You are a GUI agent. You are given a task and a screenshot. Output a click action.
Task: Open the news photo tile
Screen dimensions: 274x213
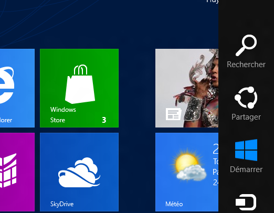[x=187, y=88]
